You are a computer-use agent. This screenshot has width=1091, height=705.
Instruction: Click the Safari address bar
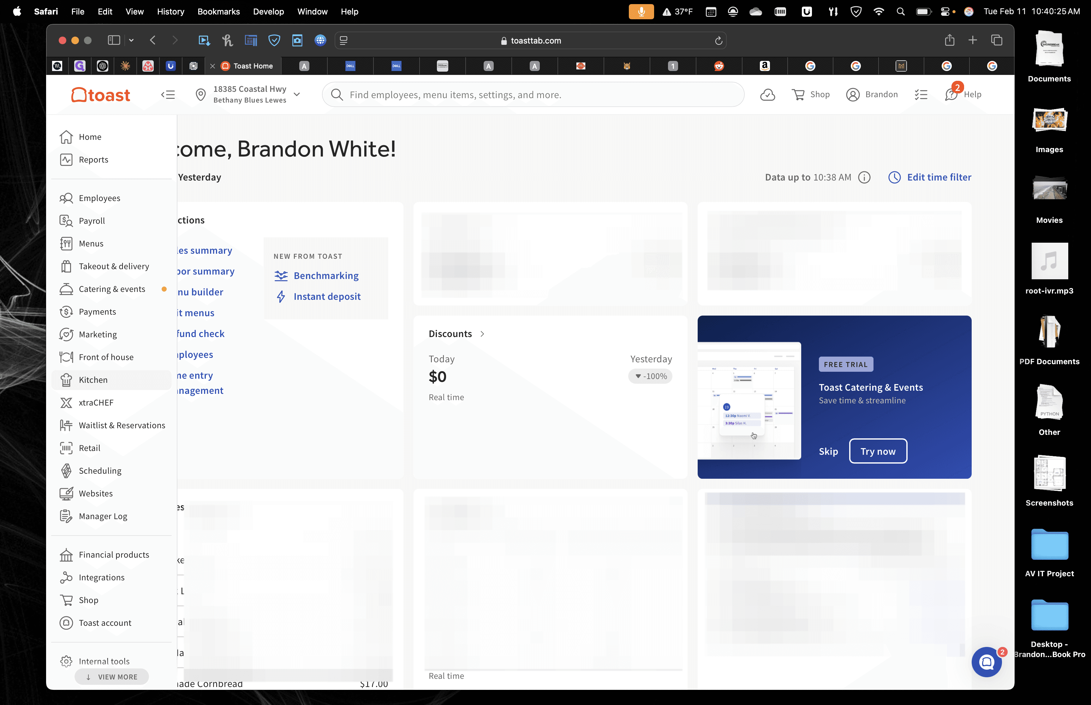click(x=531, y=40)
